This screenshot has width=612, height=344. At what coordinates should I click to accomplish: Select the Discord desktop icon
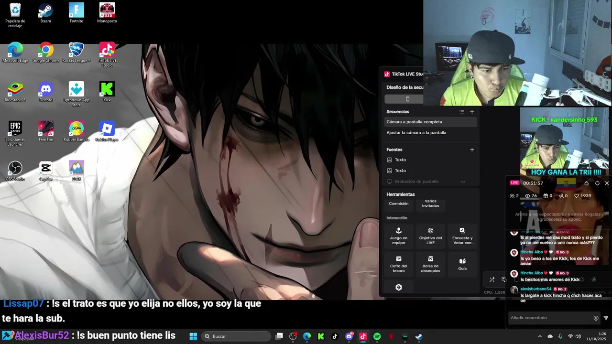pyautogui.click(x=46, y=92)
